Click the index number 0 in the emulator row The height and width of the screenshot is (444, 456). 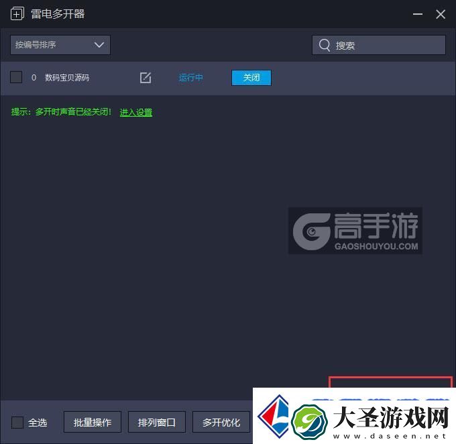click(x=34, y=78)
